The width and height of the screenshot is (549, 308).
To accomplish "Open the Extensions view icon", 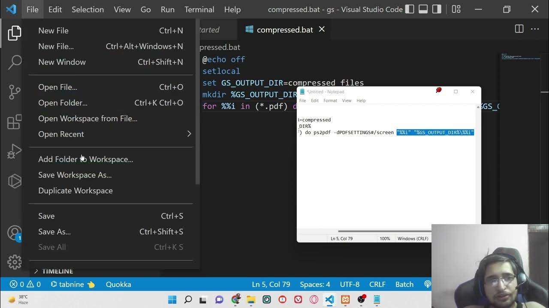I will point(15,122).
